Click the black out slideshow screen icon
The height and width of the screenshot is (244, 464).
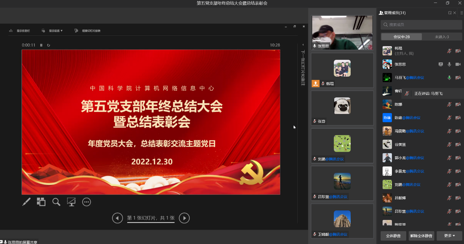(71, 202)
